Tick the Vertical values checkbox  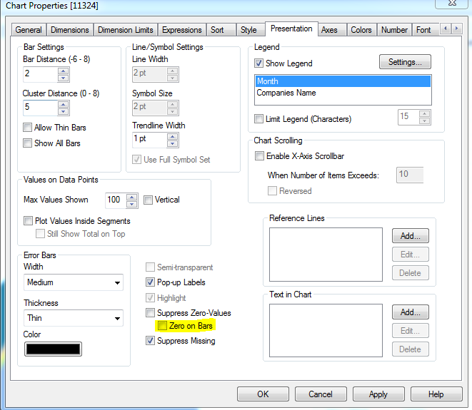point(148,200)
